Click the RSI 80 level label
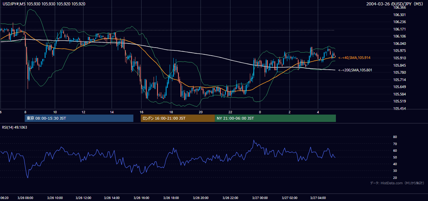Viewport: 428px width, 201px height. [x=395, y=137]
